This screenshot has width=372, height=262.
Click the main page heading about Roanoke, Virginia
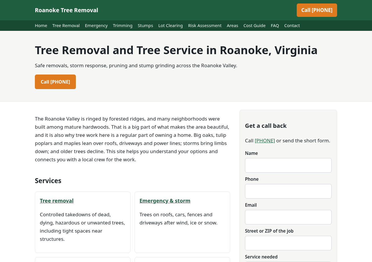[176, 50]
